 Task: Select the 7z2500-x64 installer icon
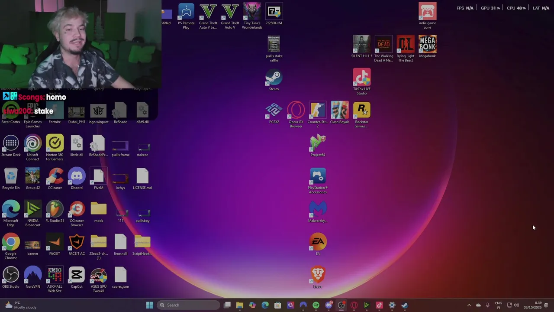pos(274,14)
